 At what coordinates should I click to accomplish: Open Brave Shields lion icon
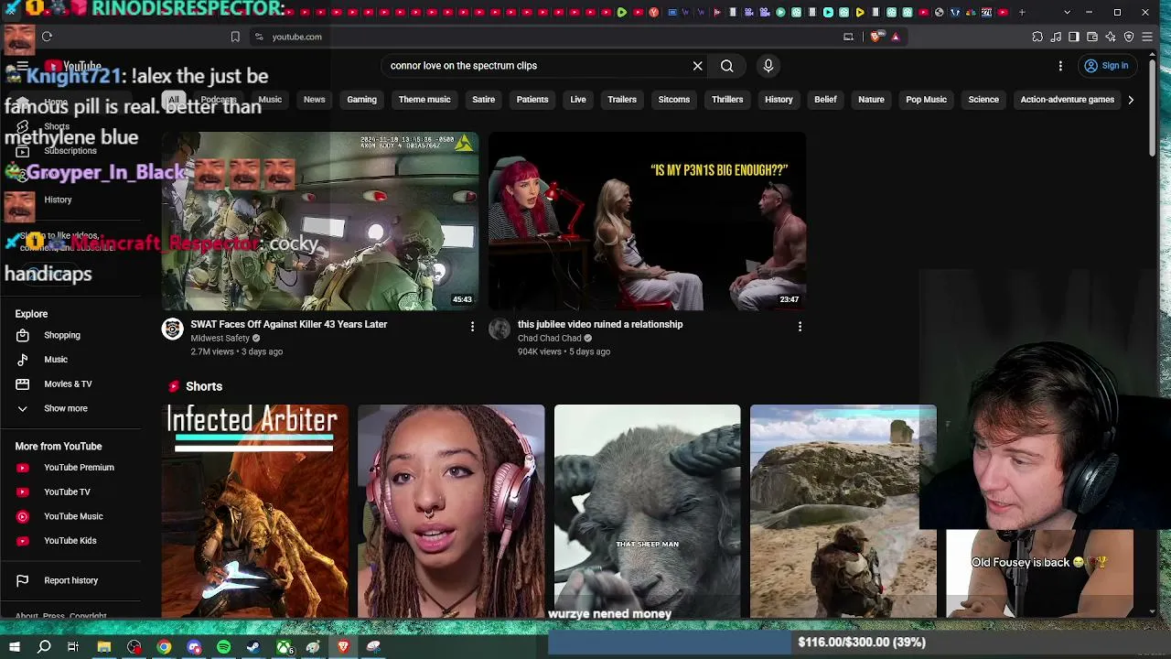(x=876, y=37)
